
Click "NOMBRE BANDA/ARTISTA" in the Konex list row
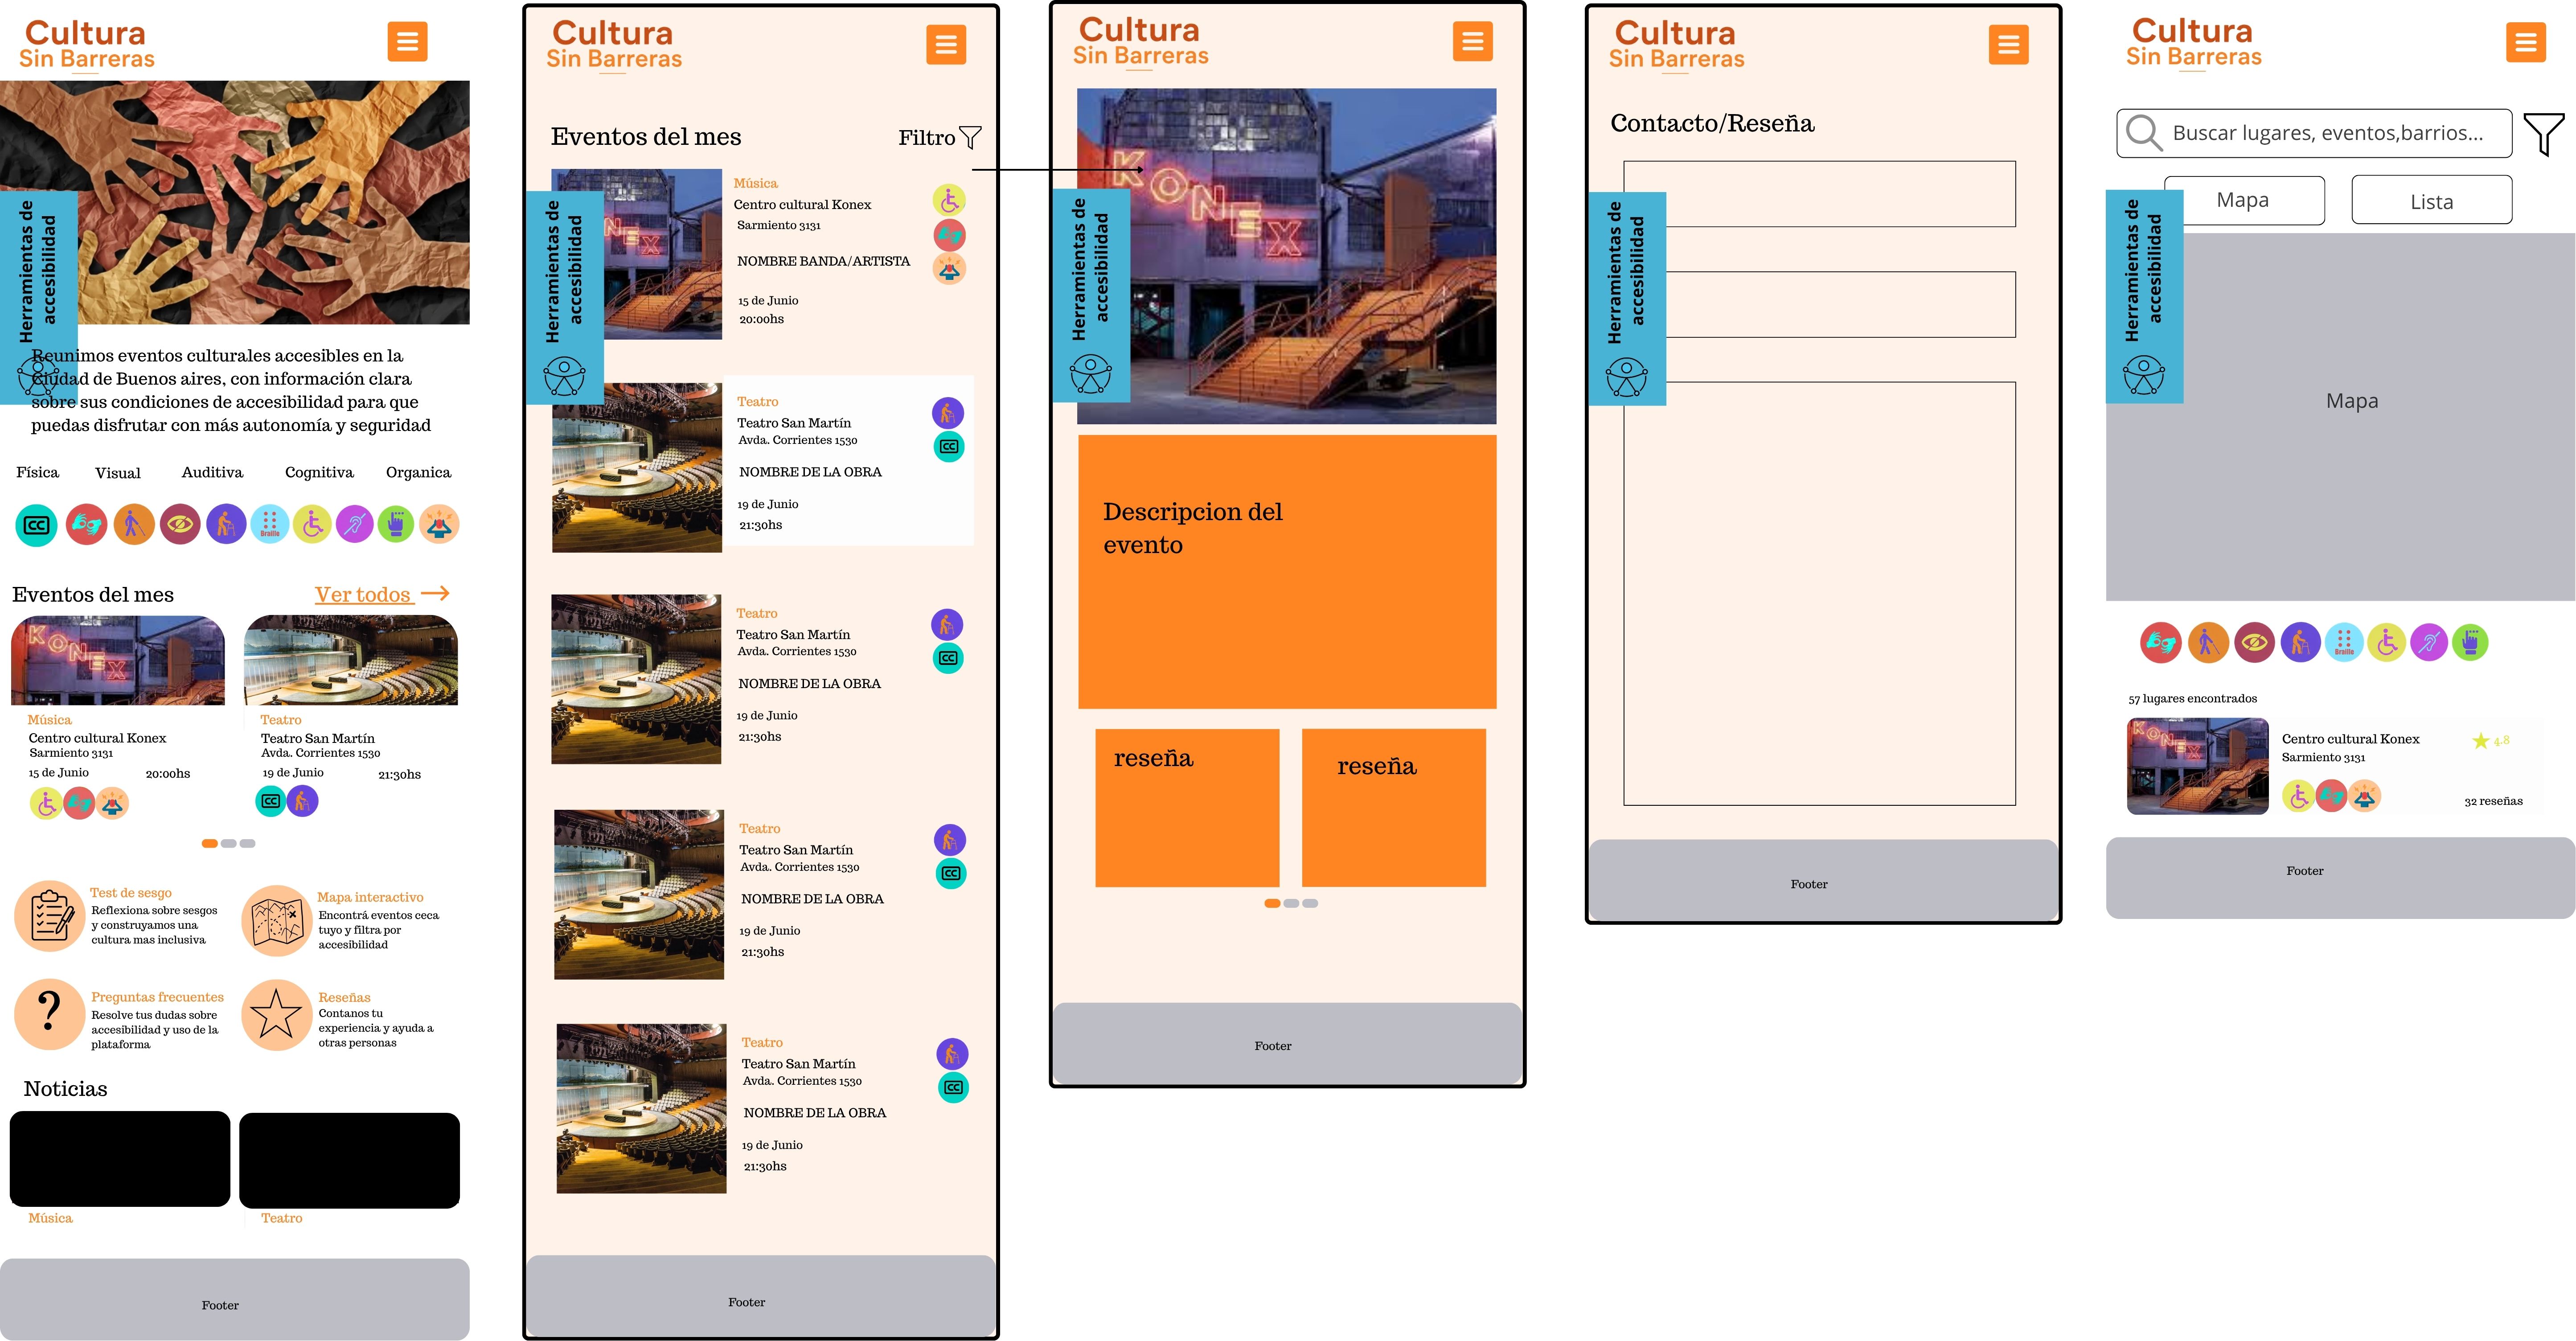(823, 262)
